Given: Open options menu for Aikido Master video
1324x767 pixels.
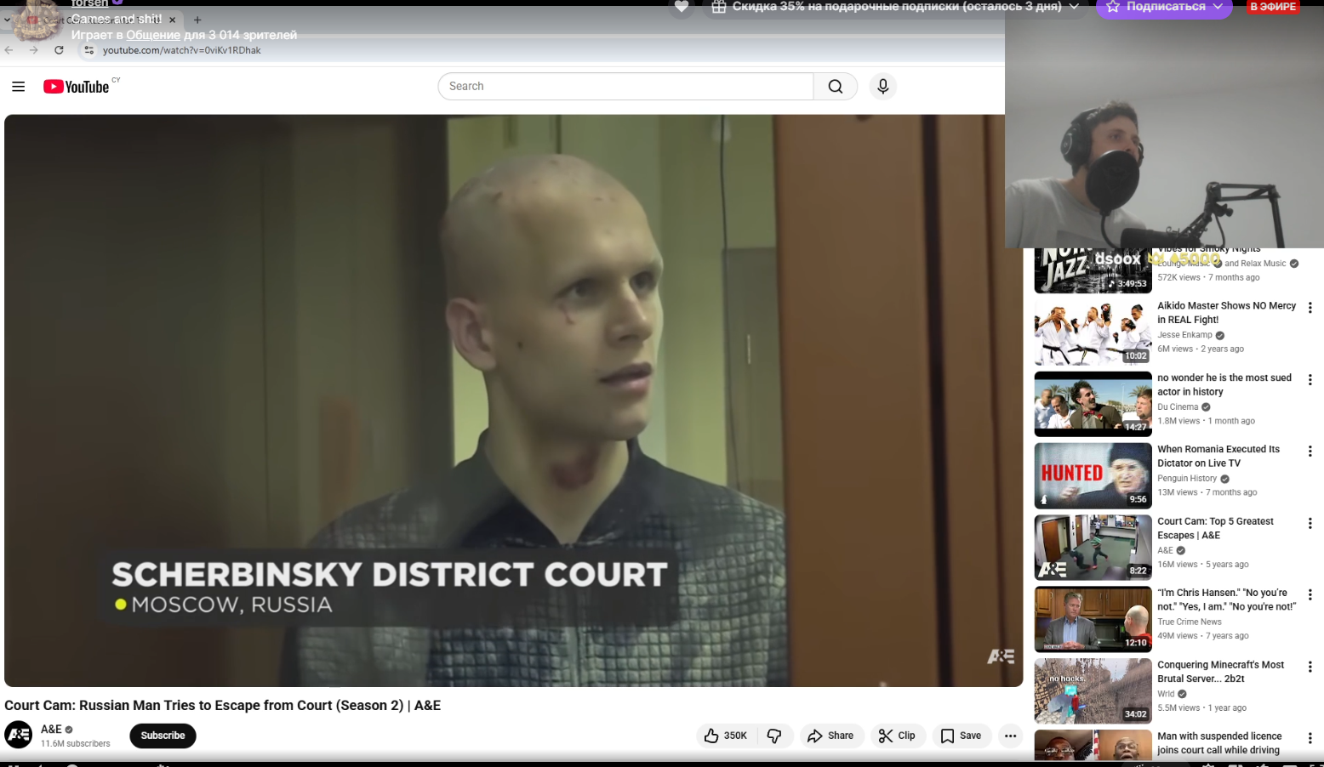Looking at the screenshot, I should click(1310, 308).
